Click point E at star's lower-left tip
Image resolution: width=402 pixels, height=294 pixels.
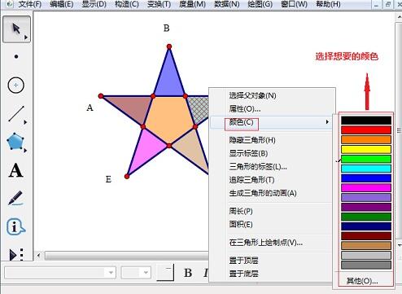point(127,177)
